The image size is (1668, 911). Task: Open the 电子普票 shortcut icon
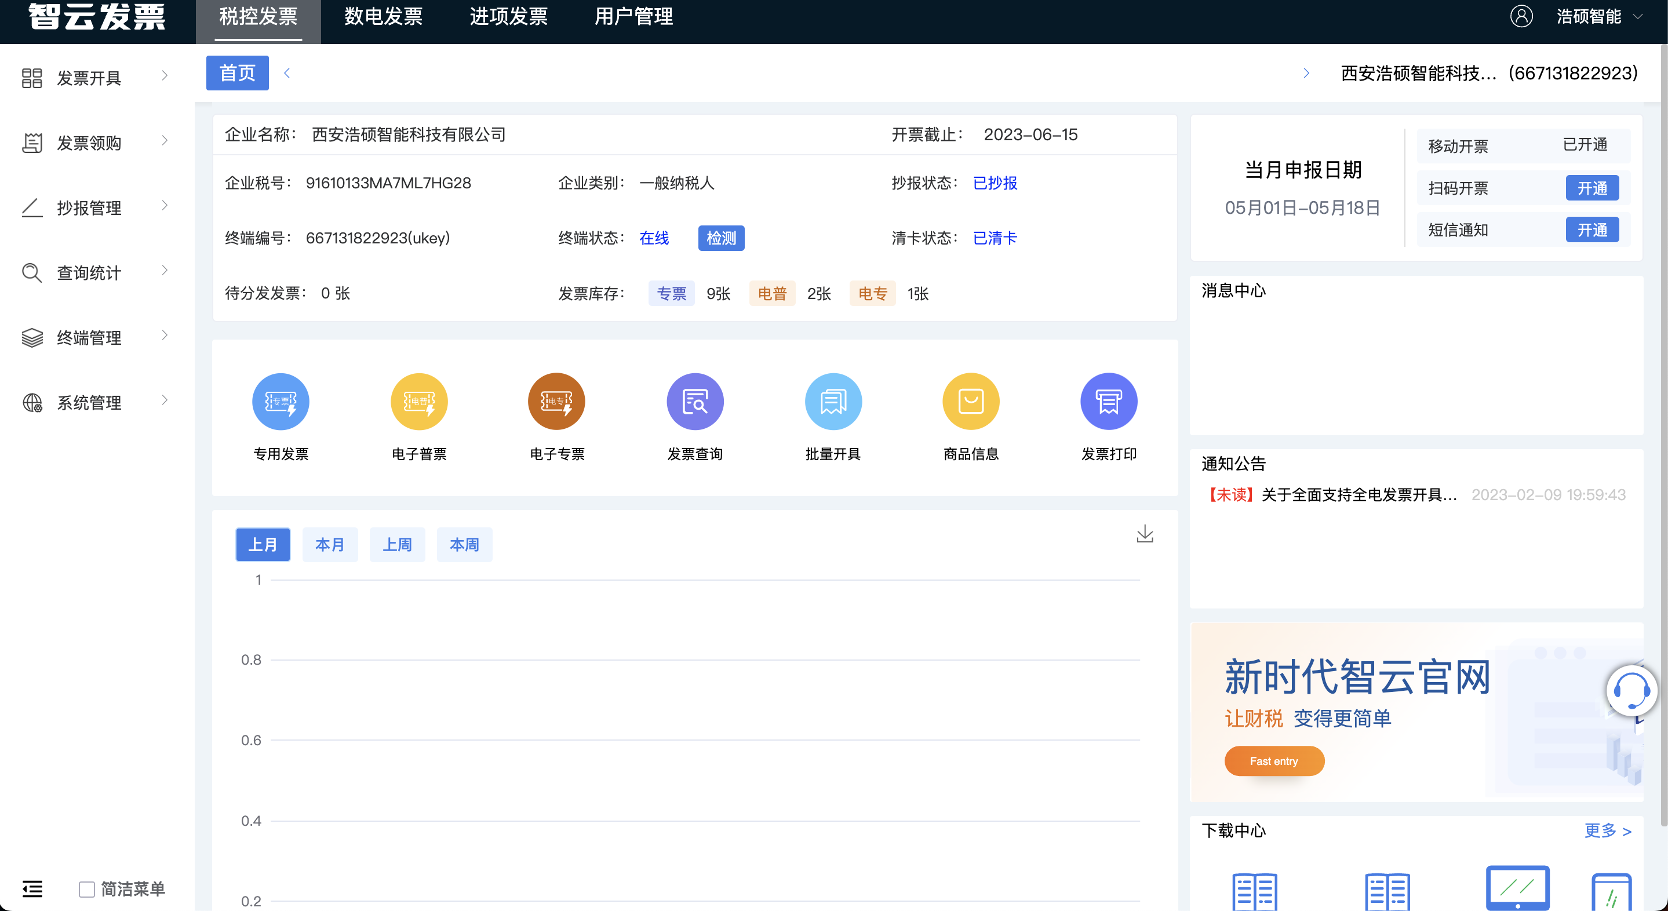coord(419,402)
